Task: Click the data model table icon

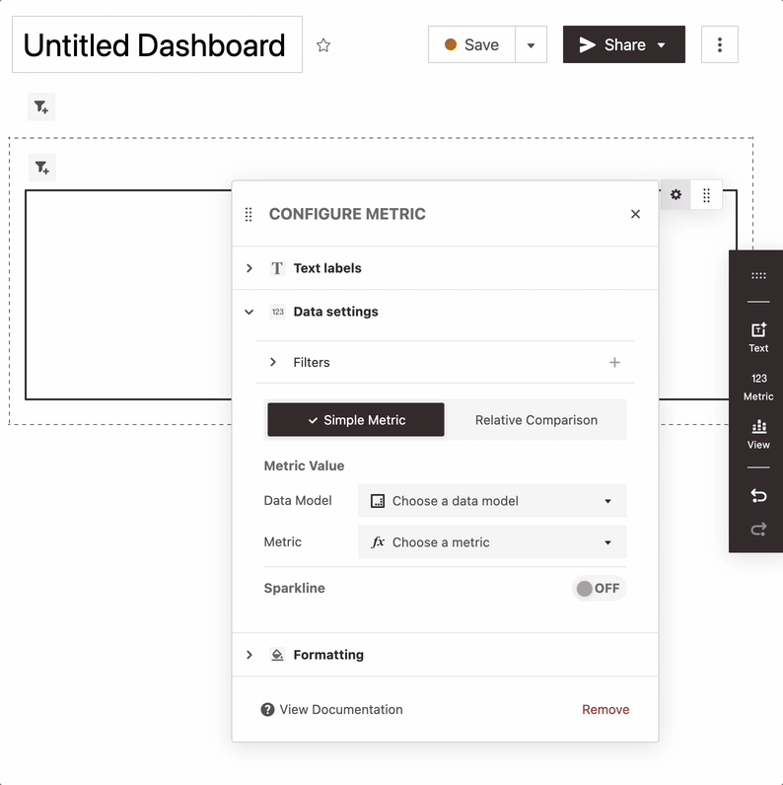Action: pyautogui.click(x=378, y=501)
